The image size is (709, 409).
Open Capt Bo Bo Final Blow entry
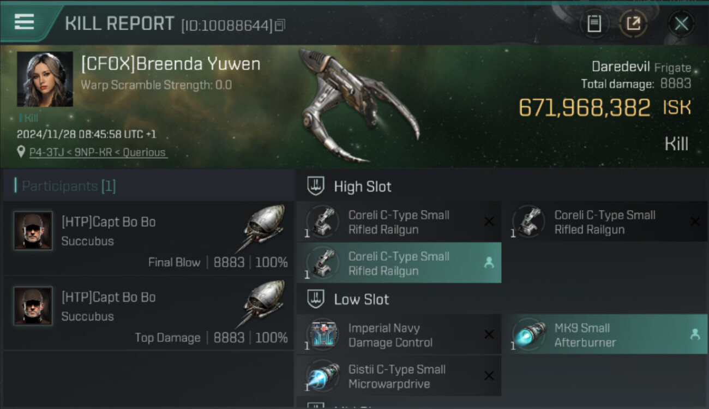tap(148, 238)
